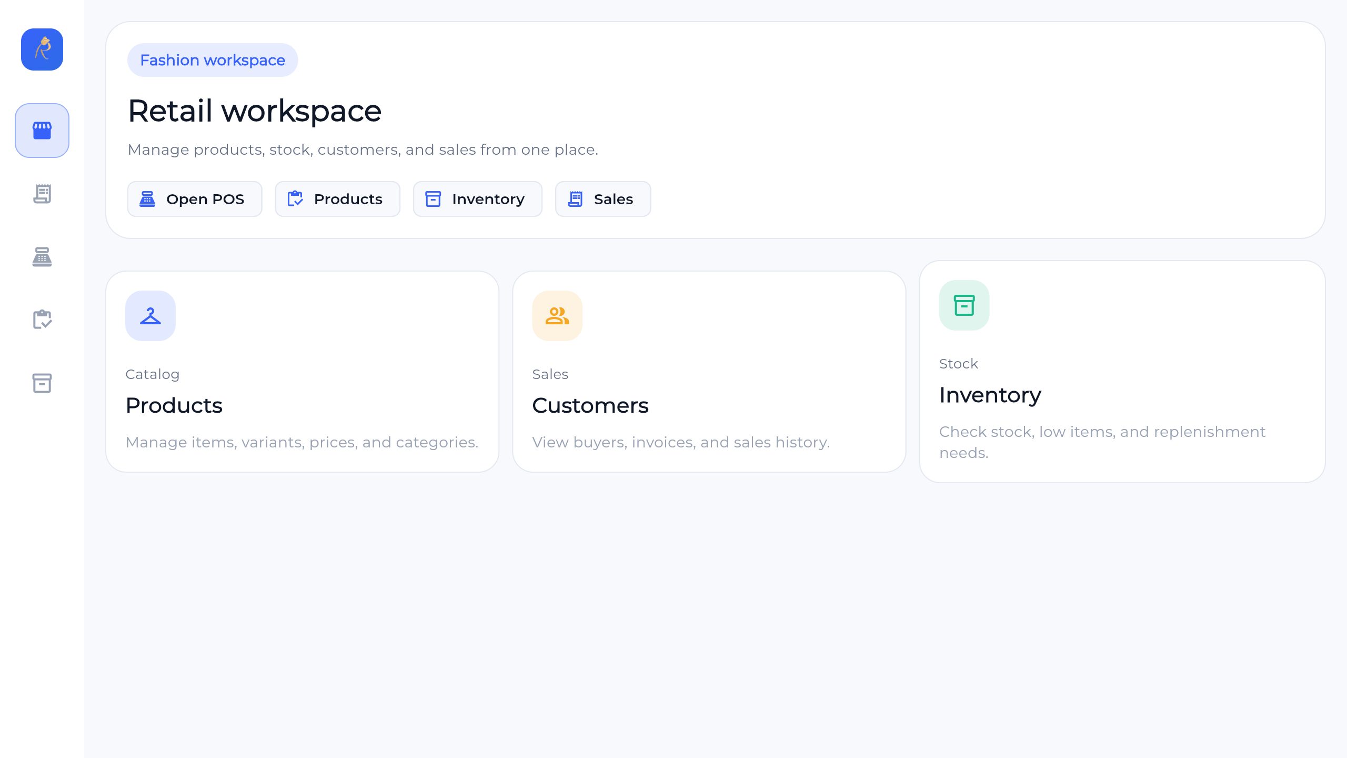Click the hanger icon on Products card
Image resolution: width=1347 pixels, height=758 pixels.
pos(150,316)
